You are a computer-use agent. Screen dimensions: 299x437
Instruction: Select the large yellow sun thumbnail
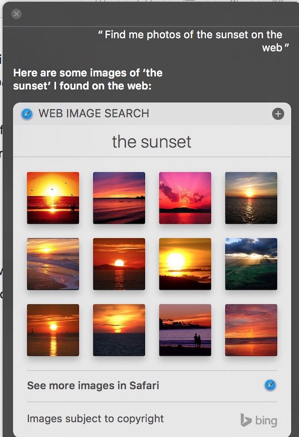click(185, 264)
